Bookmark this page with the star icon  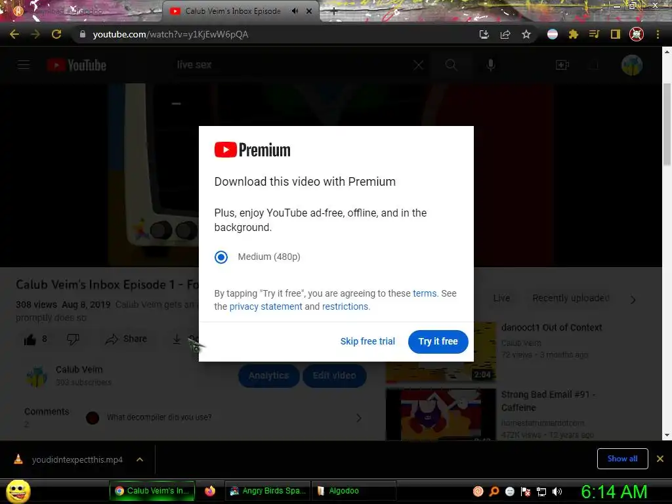pos(526,34)
